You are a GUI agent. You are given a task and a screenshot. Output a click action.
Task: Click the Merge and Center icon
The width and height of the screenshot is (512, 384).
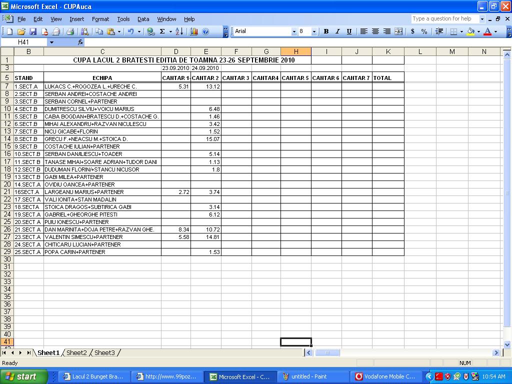tap(398, 31)
